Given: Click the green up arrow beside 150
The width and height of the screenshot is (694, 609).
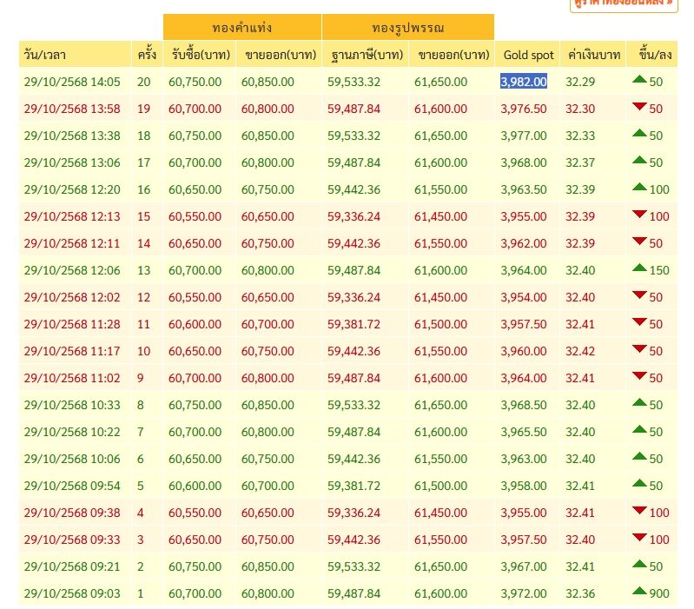Looking at the screenshot, I should tap(639, 268).
